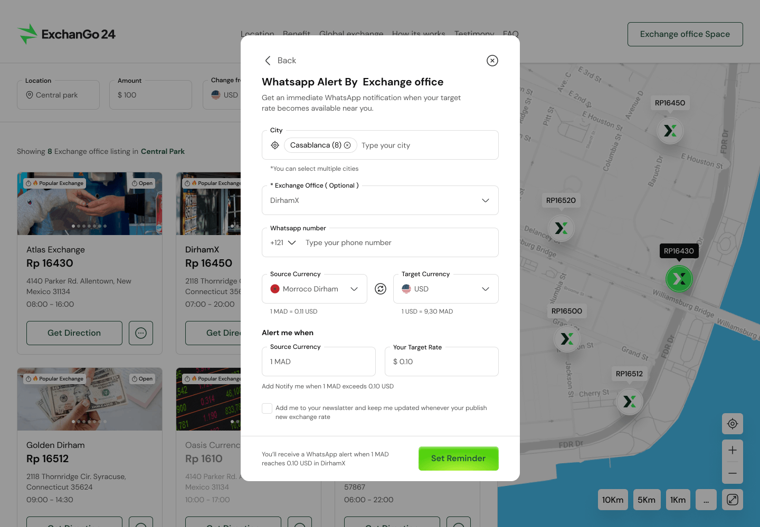The width and height of the screenshot is (760, 527).
Task: Click the ExchanGo 24 logo
Action: point(66,33)
